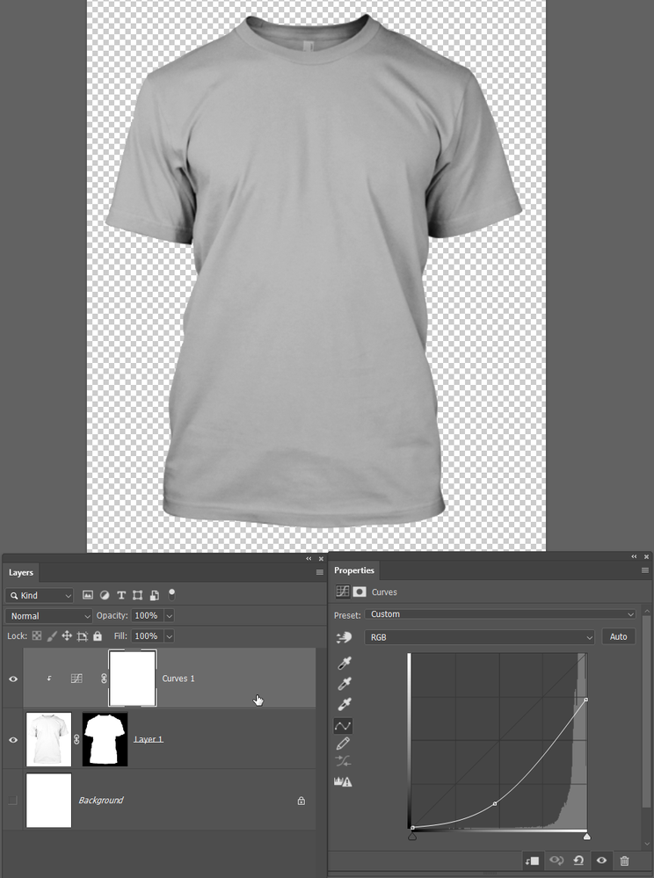654x878 pixels.
Task: Hide the Curves 1 layer
Action: (x=12, y=678)
